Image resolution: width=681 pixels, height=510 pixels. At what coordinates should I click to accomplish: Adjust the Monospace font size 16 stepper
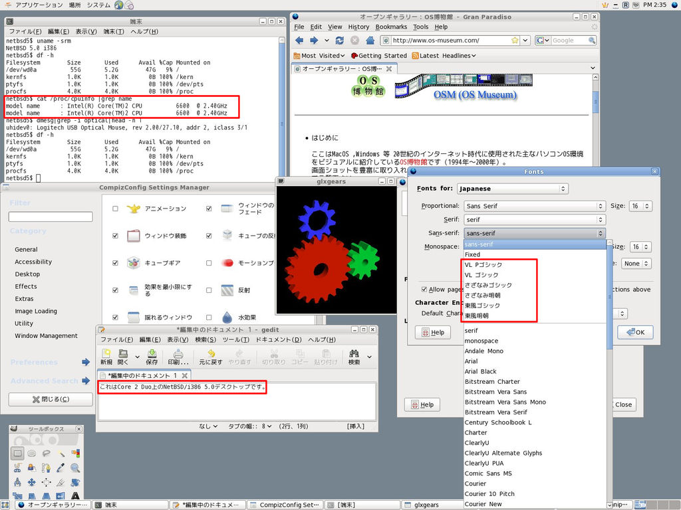click(640, 247)
